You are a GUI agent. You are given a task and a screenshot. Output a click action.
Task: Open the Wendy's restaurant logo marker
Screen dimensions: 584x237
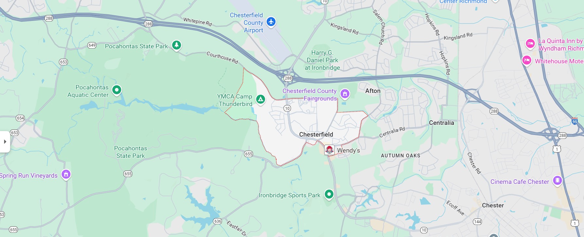(x=329, y=150)
